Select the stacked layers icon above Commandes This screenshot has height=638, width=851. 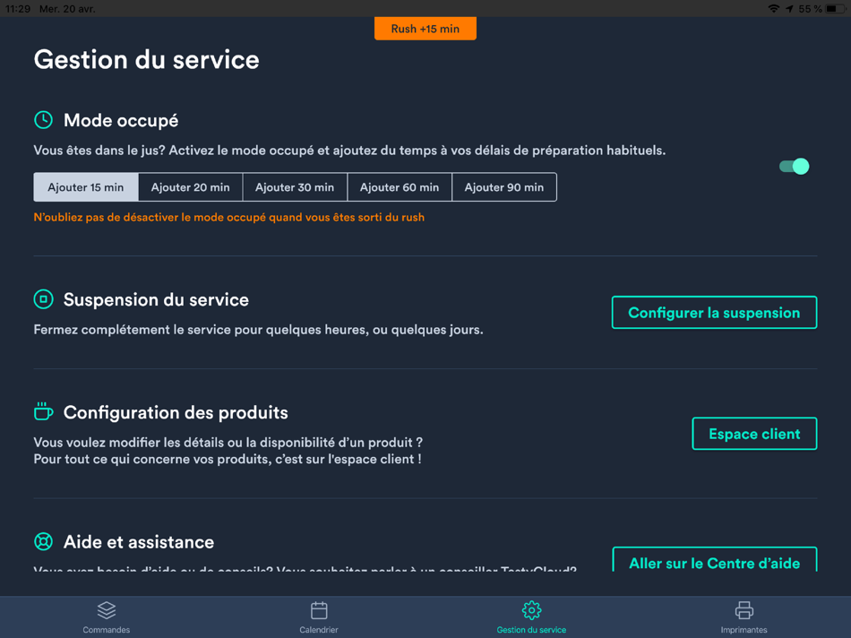[106, 608]
